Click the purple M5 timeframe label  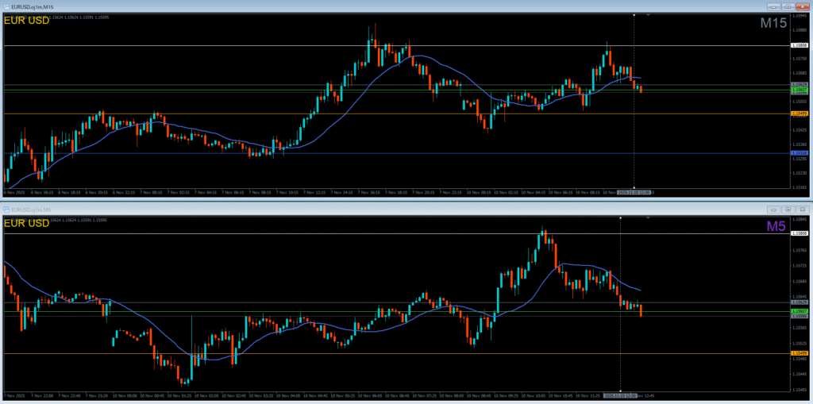point(776,225)
